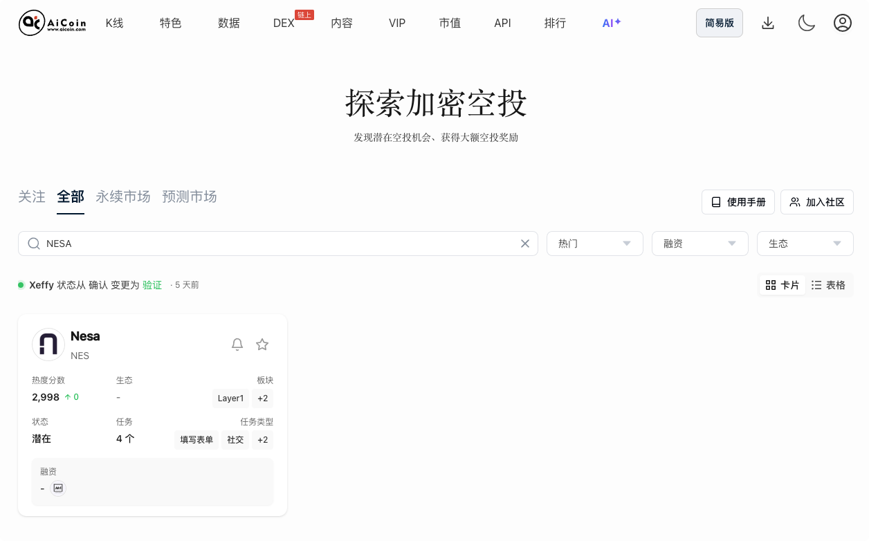
Task: Click the search magnifier icon
Action: tap(34, 244)
